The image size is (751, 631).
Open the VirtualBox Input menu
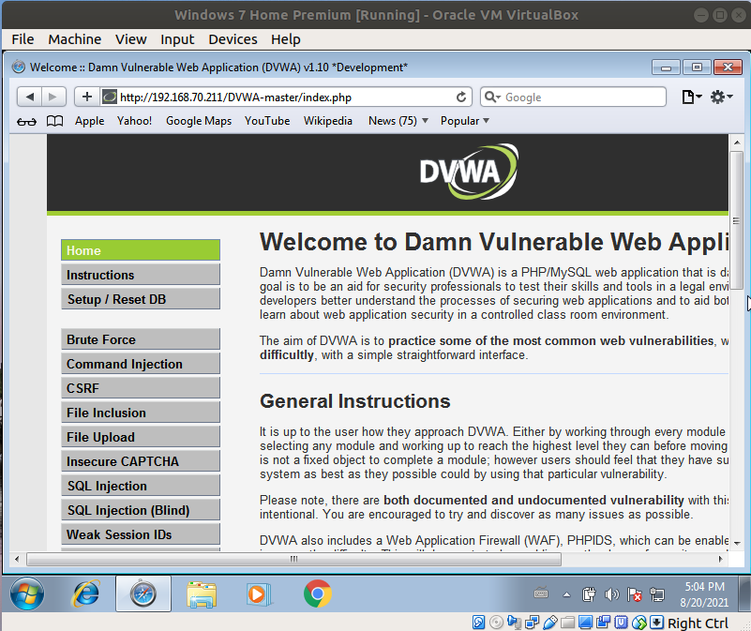point(177,39)
